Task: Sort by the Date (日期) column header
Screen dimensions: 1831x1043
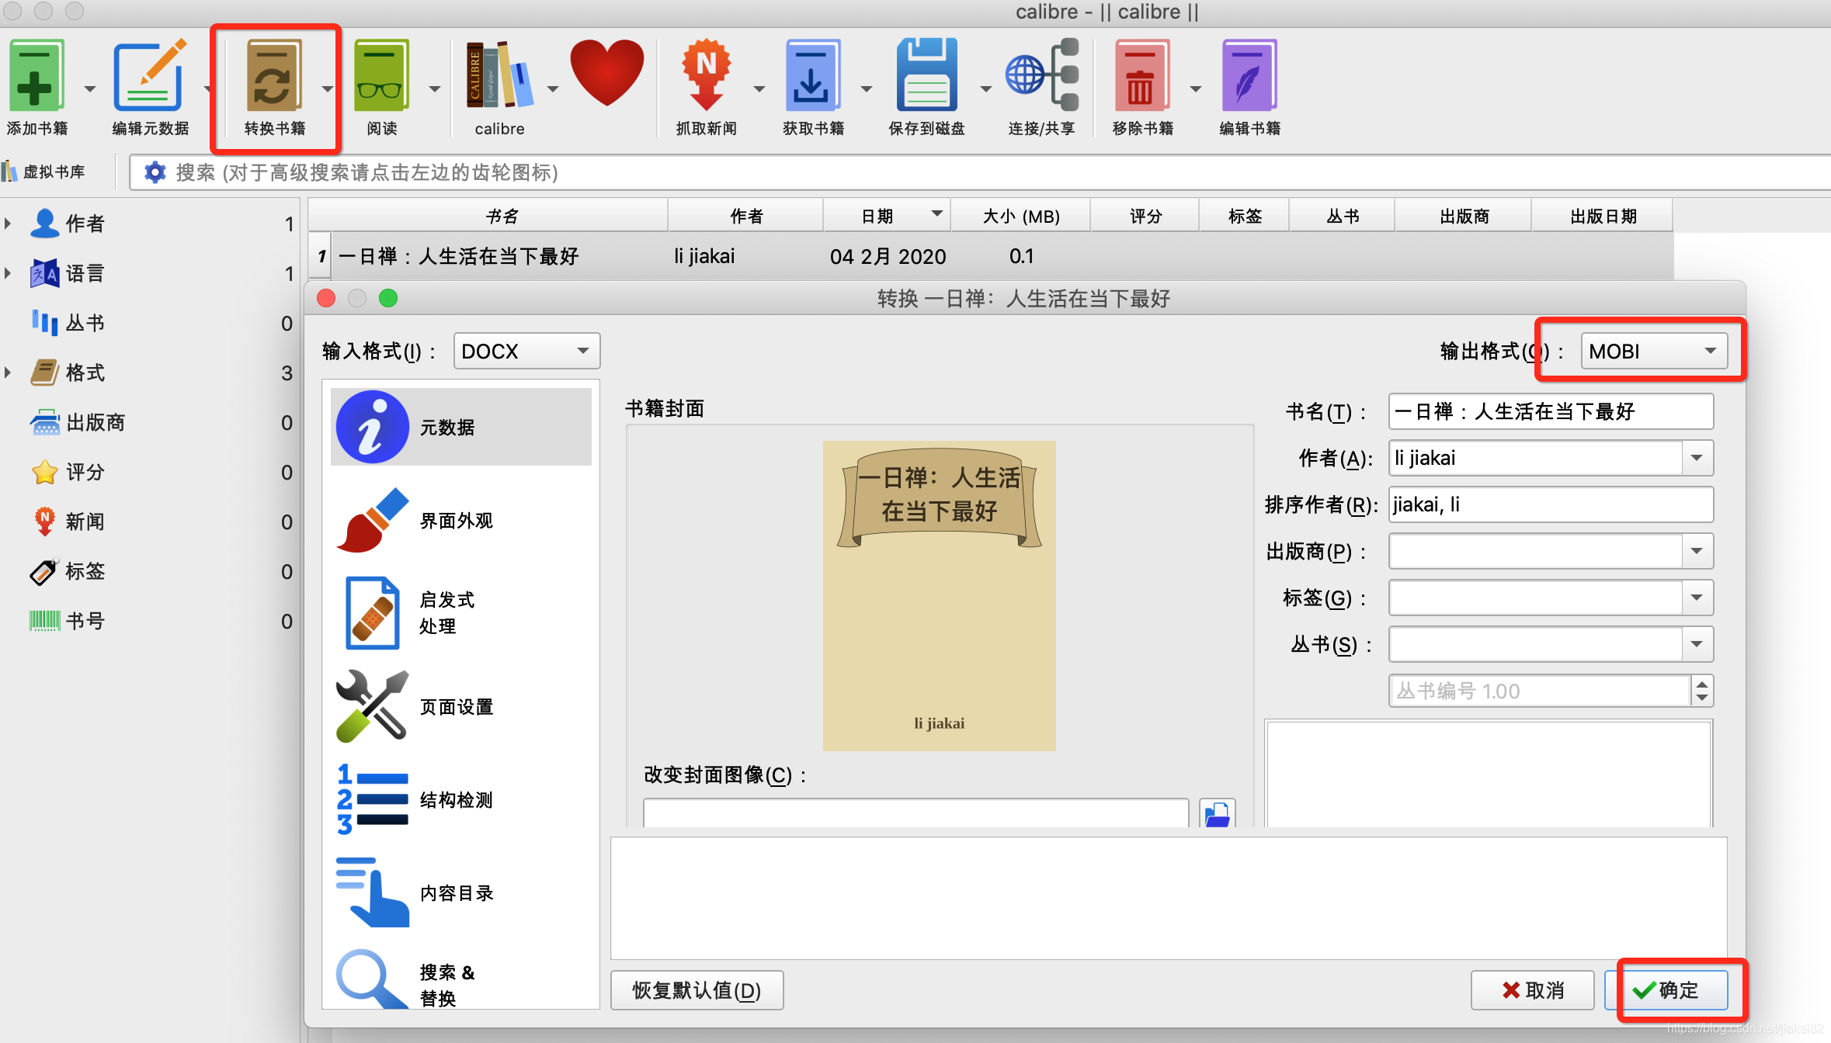Action: 887,216
